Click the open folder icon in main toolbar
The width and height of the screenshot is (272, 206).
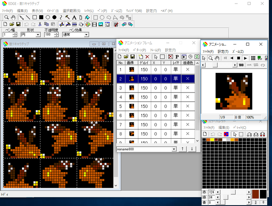12,24
